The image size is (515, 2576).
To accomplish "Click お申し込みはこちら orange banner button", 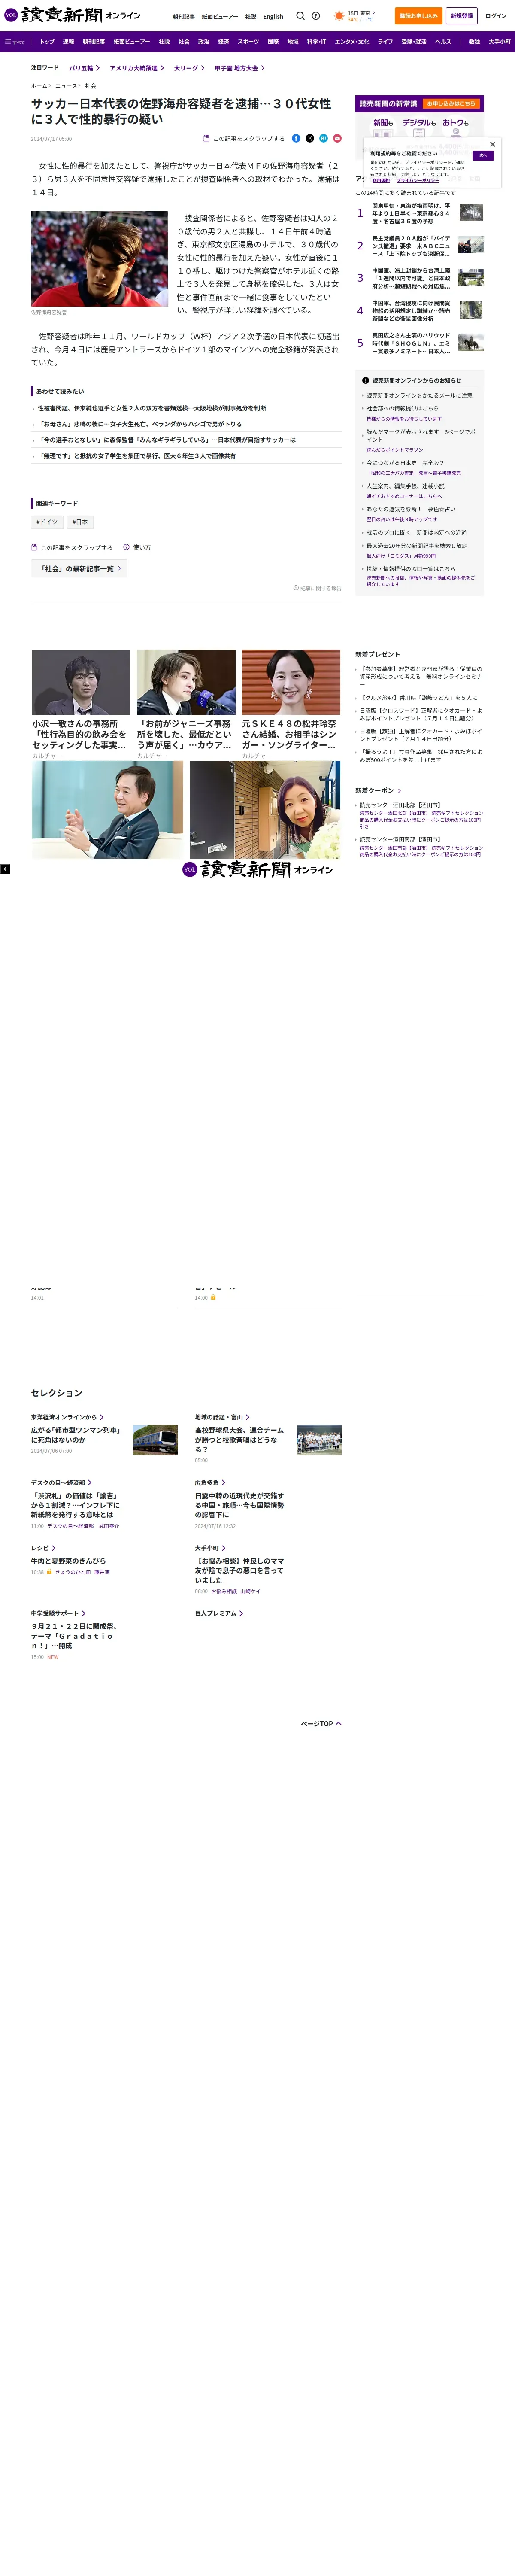I will (x=451, y=104).
